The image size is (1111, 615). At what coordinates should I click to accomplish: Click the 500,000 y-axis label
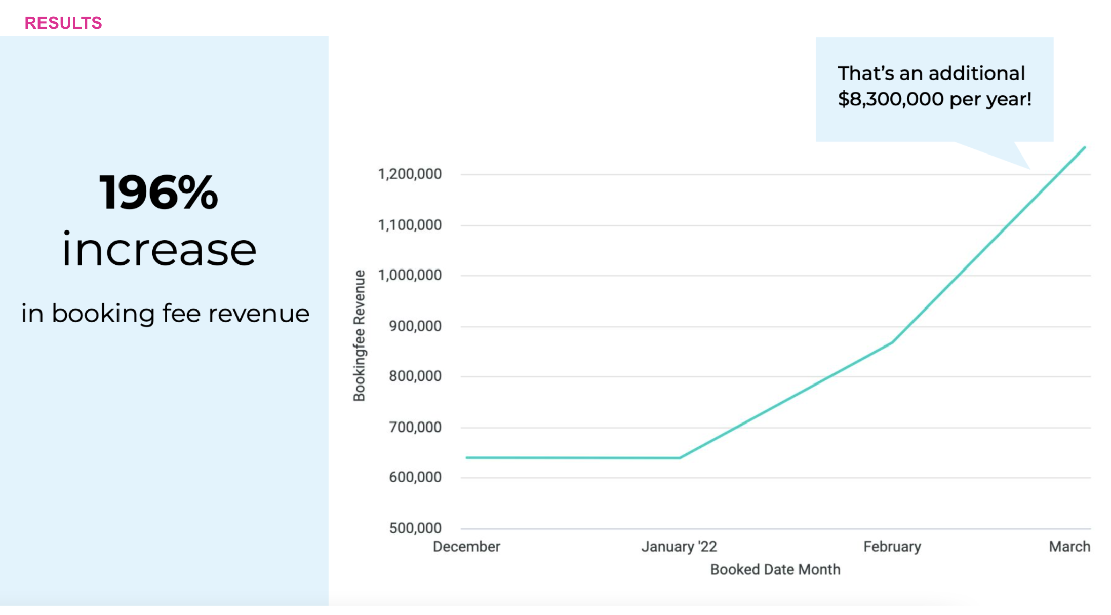coord(415,528)
